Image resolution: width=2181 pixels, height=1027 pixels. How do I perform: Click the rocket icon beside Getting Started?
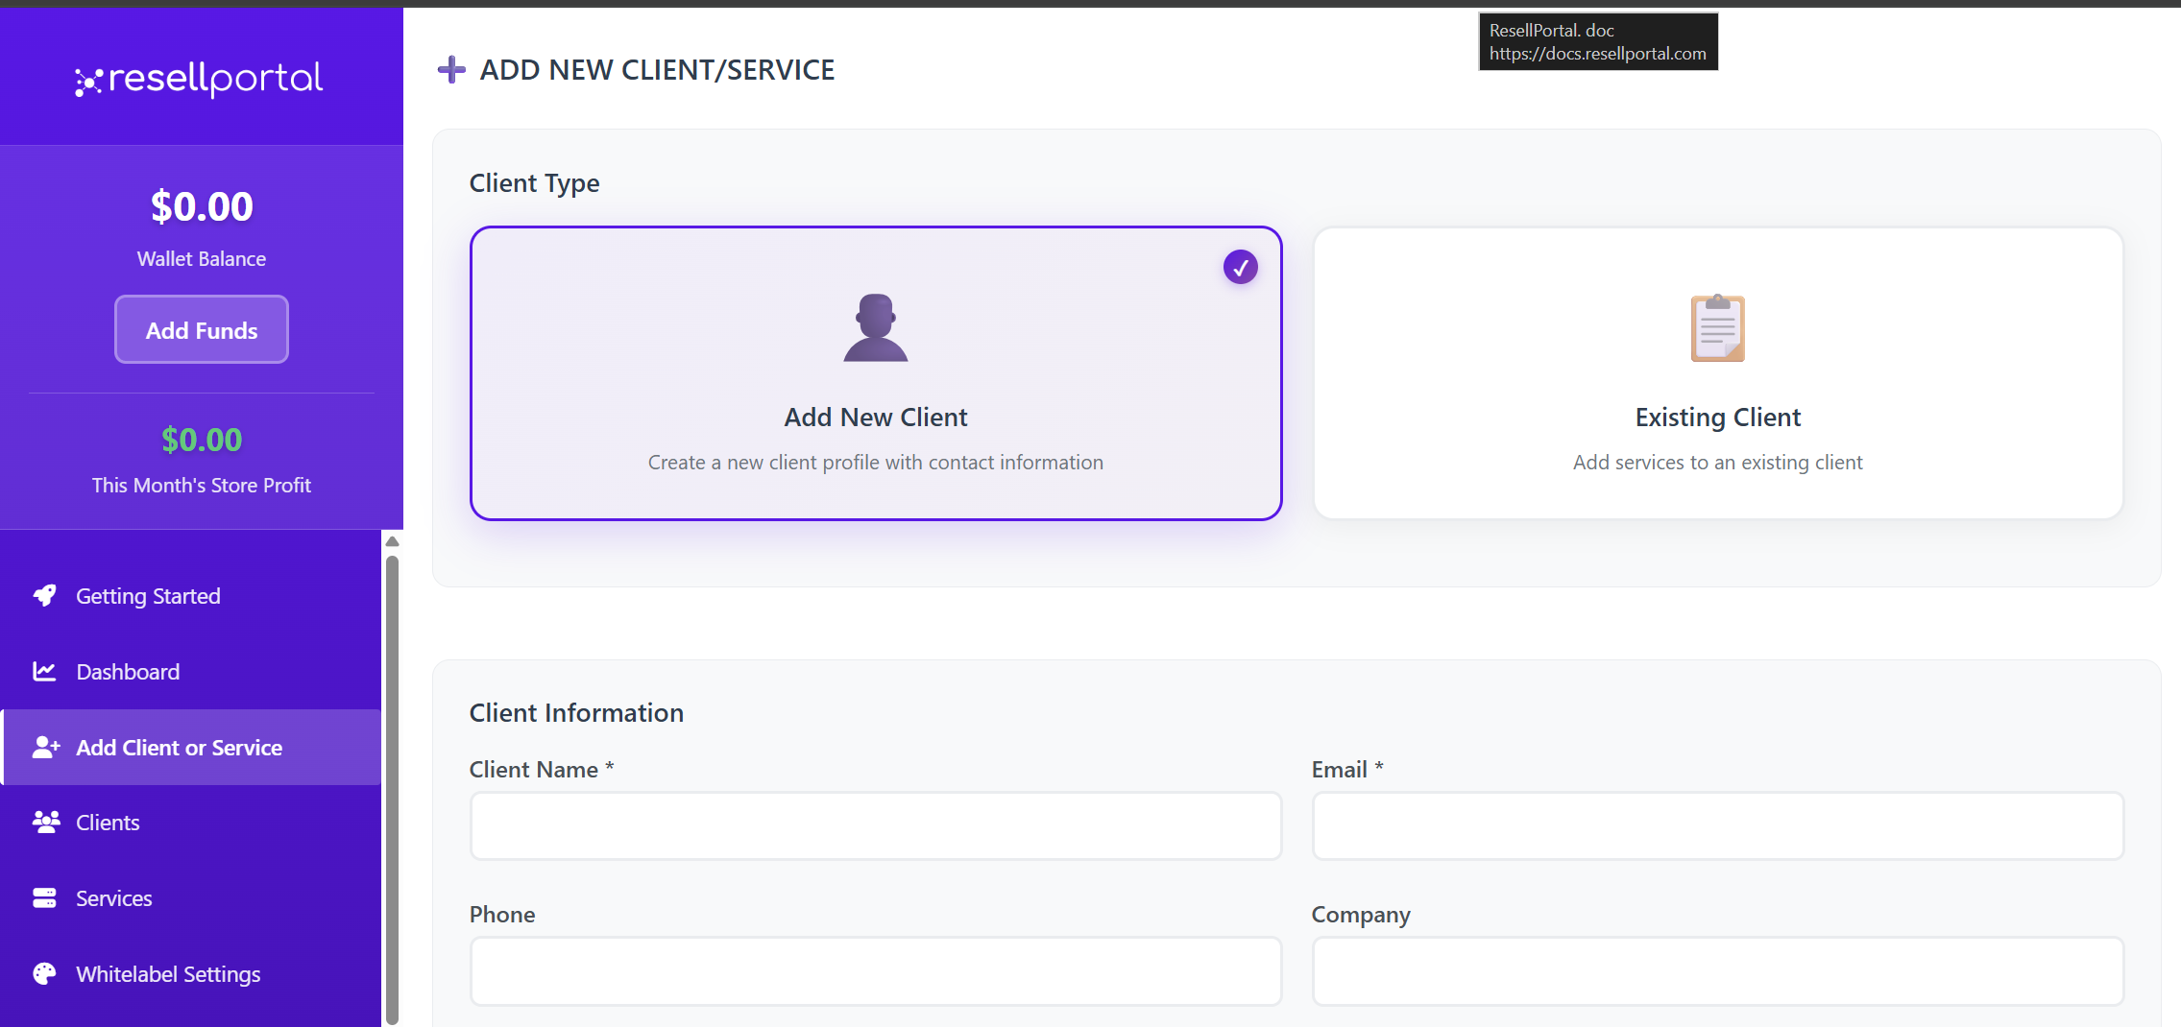click(44, 596)
